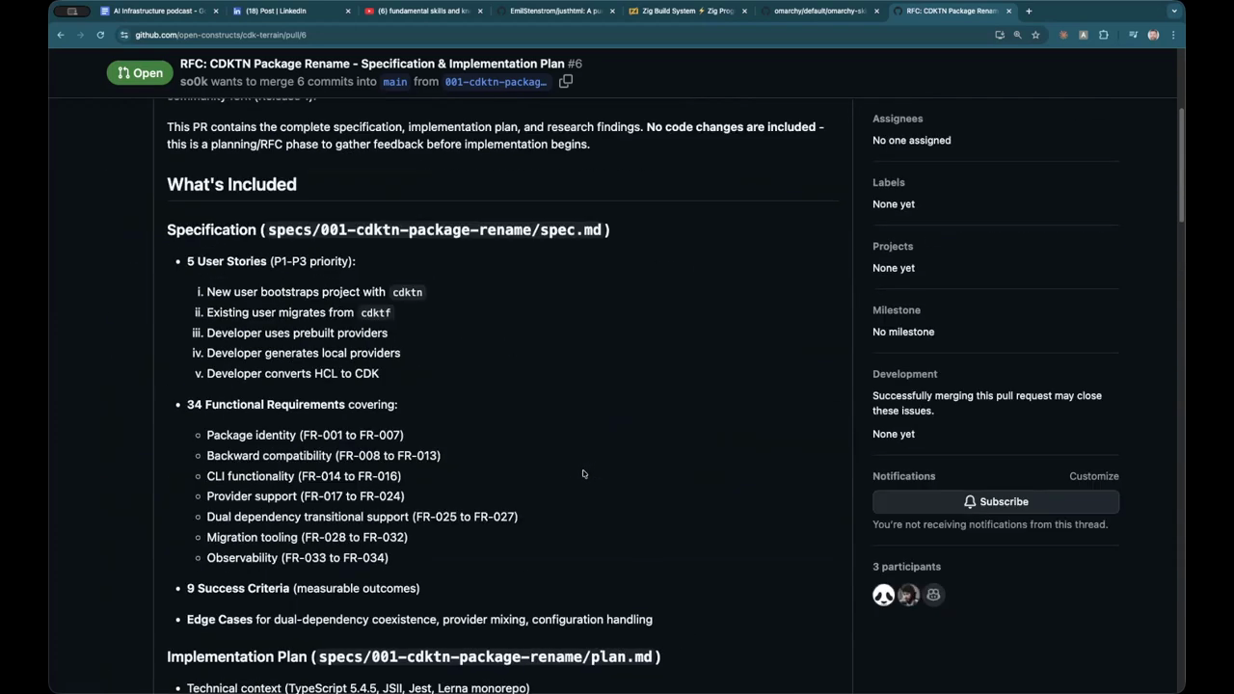Subscribe to this pull request's notifications
Image resolution: width=1234 pixels, height=694 pixels.
[x=995, y=502]
